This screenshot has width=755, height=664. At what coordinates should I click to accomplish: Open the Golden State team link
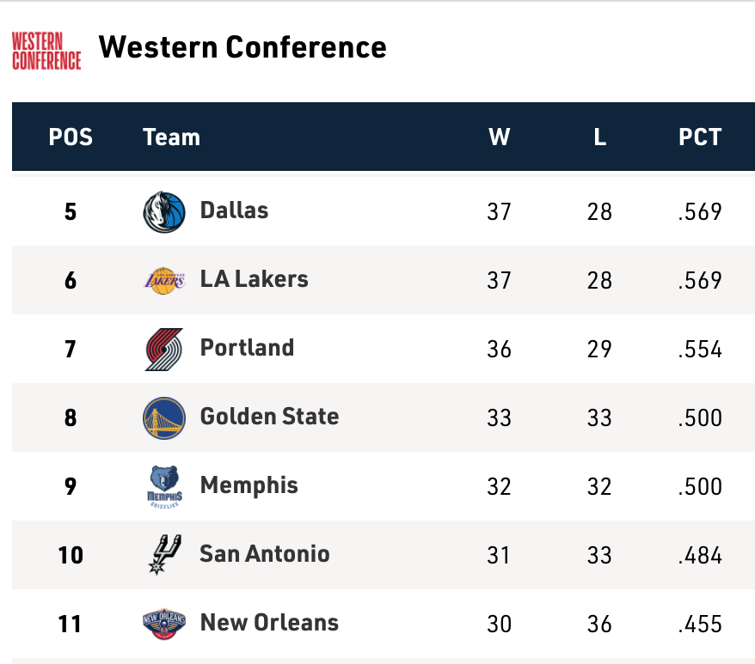[x=270, y=417]
